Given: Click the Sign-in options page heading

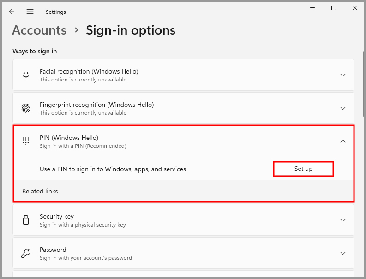Looking at the screenshot, I should pos(131,30).
